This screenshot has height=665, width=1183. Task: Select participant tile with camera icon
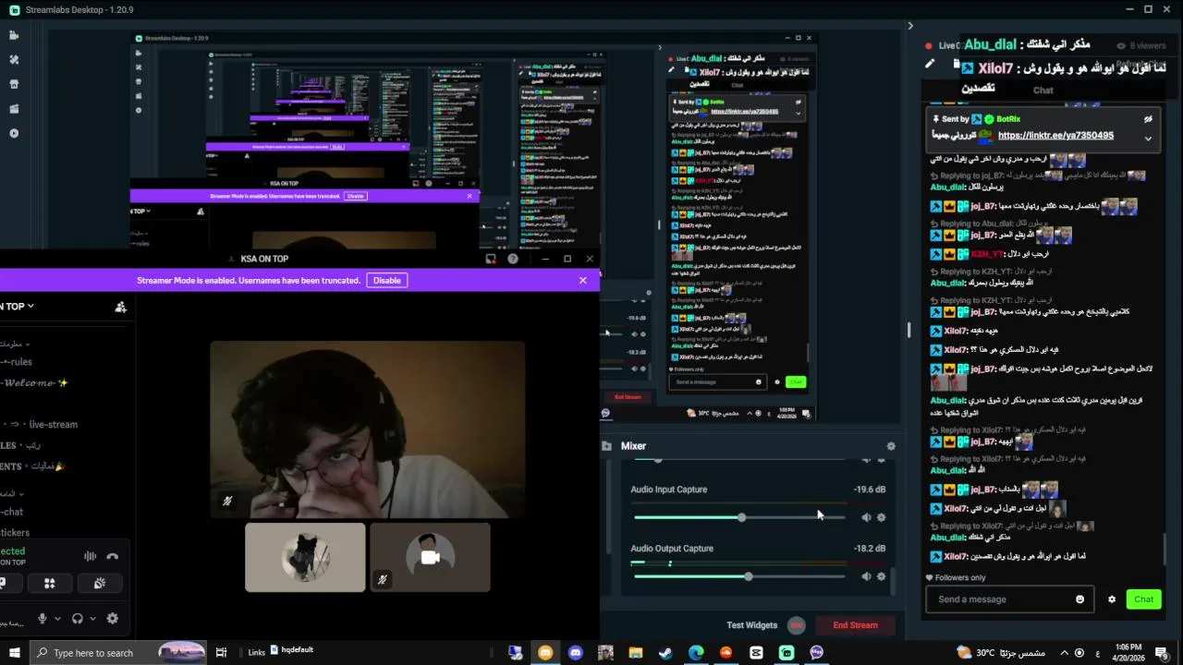click(430, 557)
